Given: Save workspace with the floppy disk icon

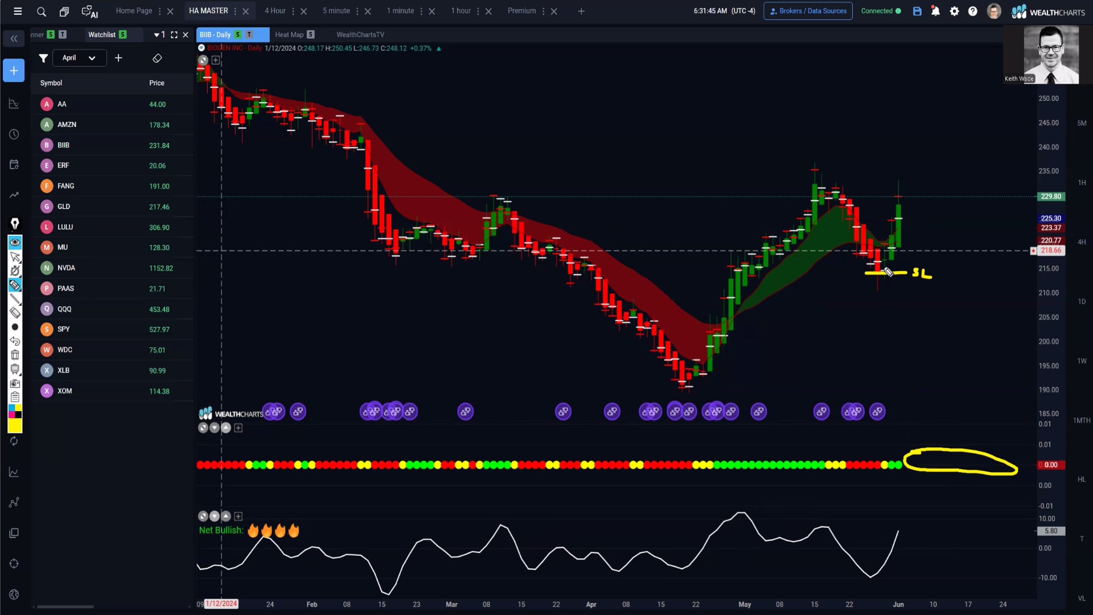Looking at the screenshot, I should pyautogui.click(x=917, y=11).
